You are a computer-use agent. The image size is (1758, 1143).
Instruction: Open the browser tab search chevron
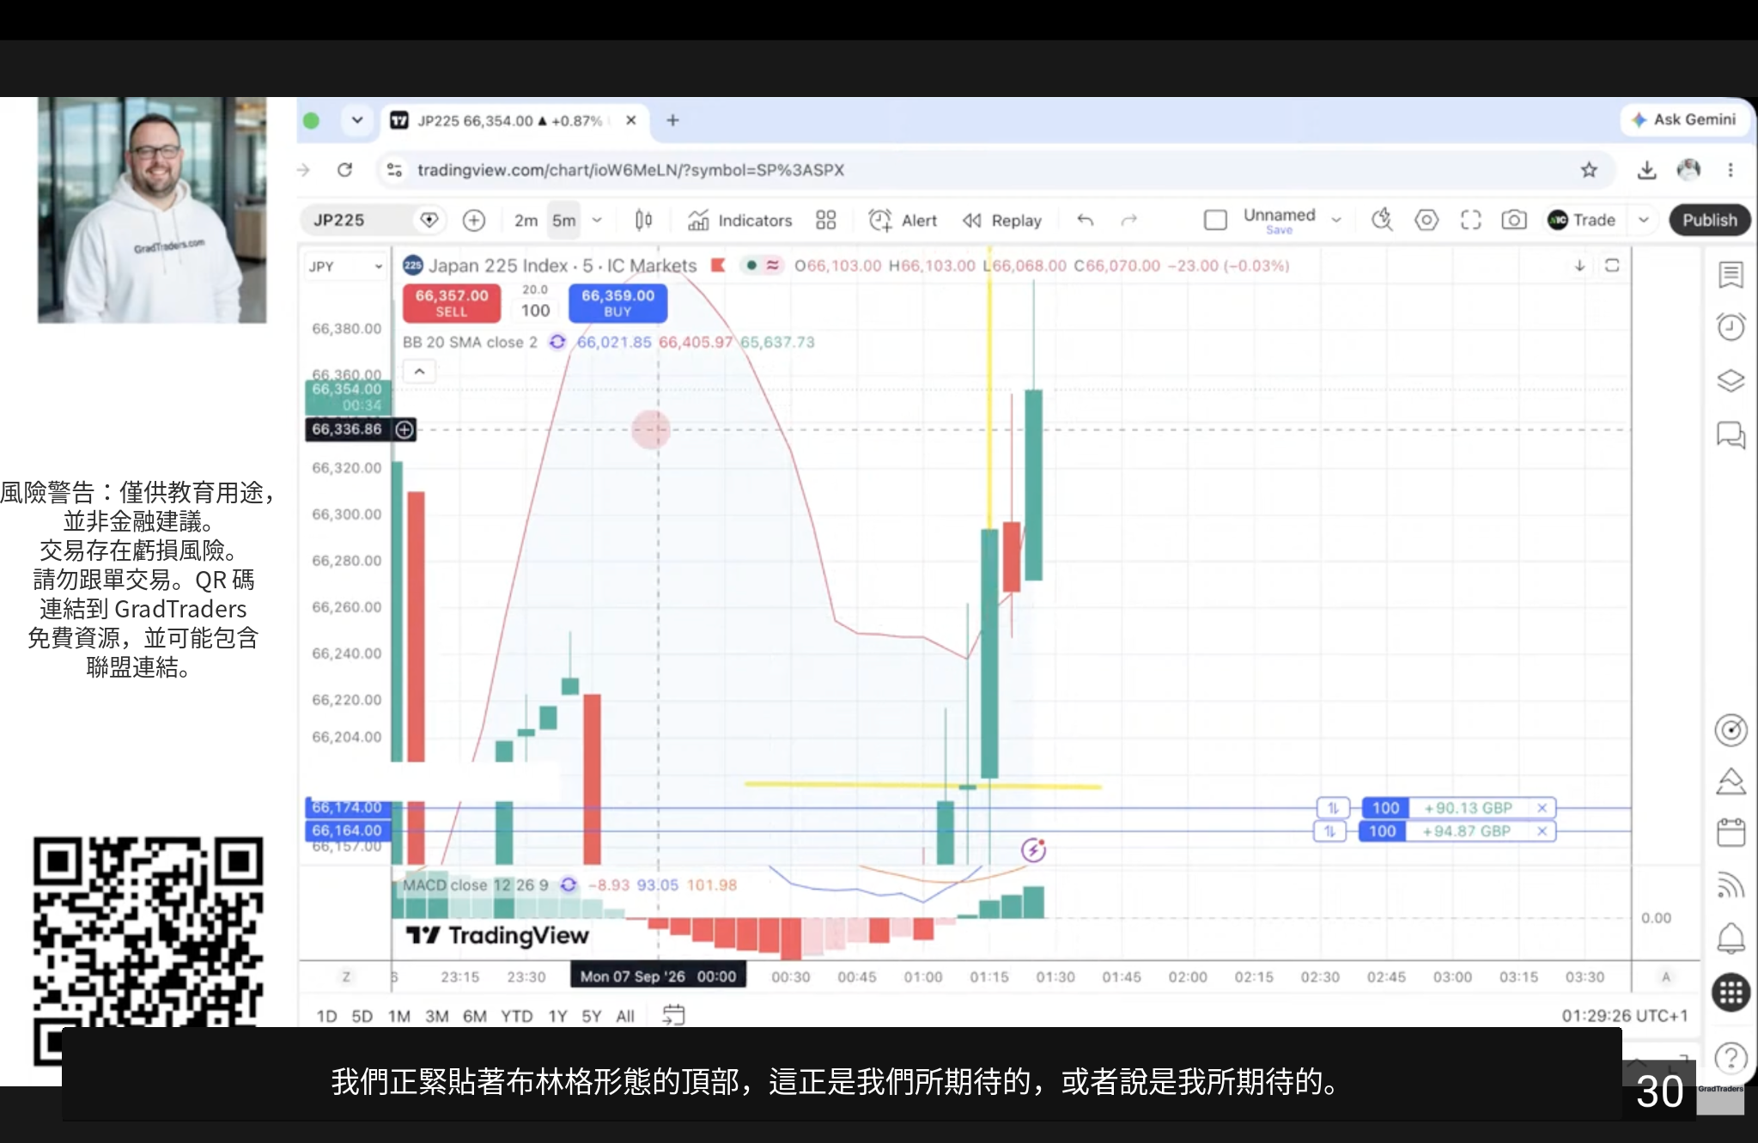[357, 120]
